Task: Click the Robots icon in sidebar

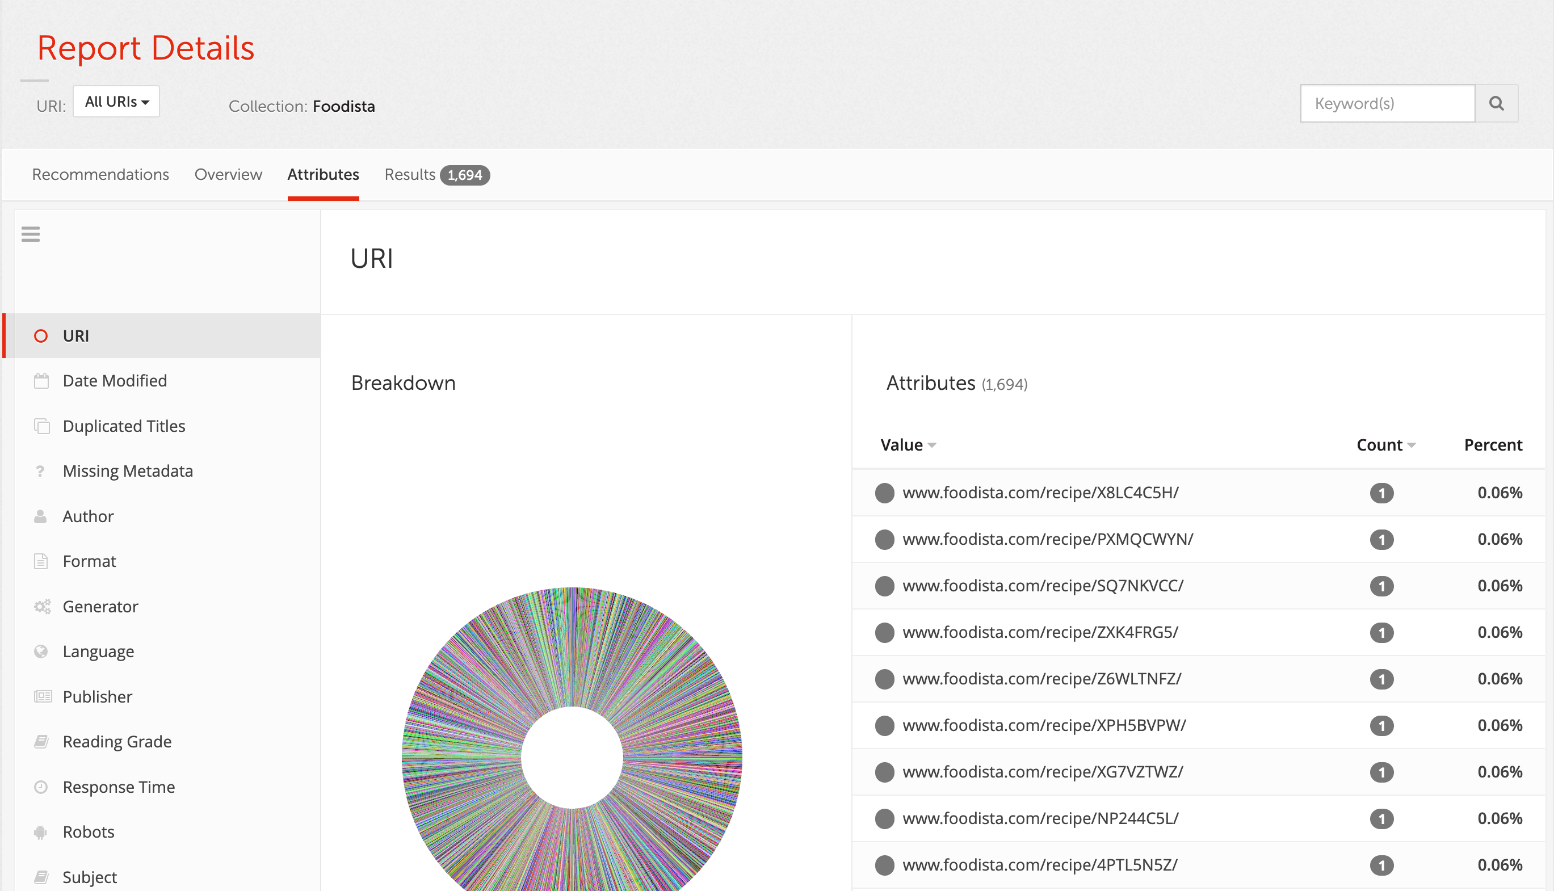Action: click(x=41, y=831)
